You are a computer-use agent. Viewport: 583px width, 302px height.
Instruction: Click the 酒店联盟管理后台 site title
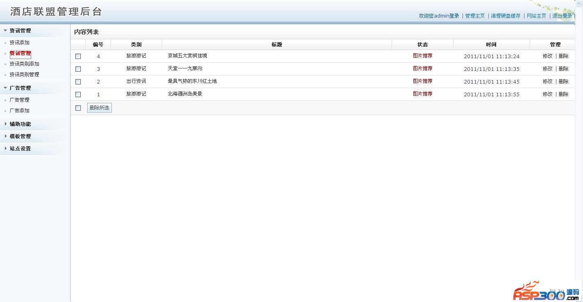56,11
